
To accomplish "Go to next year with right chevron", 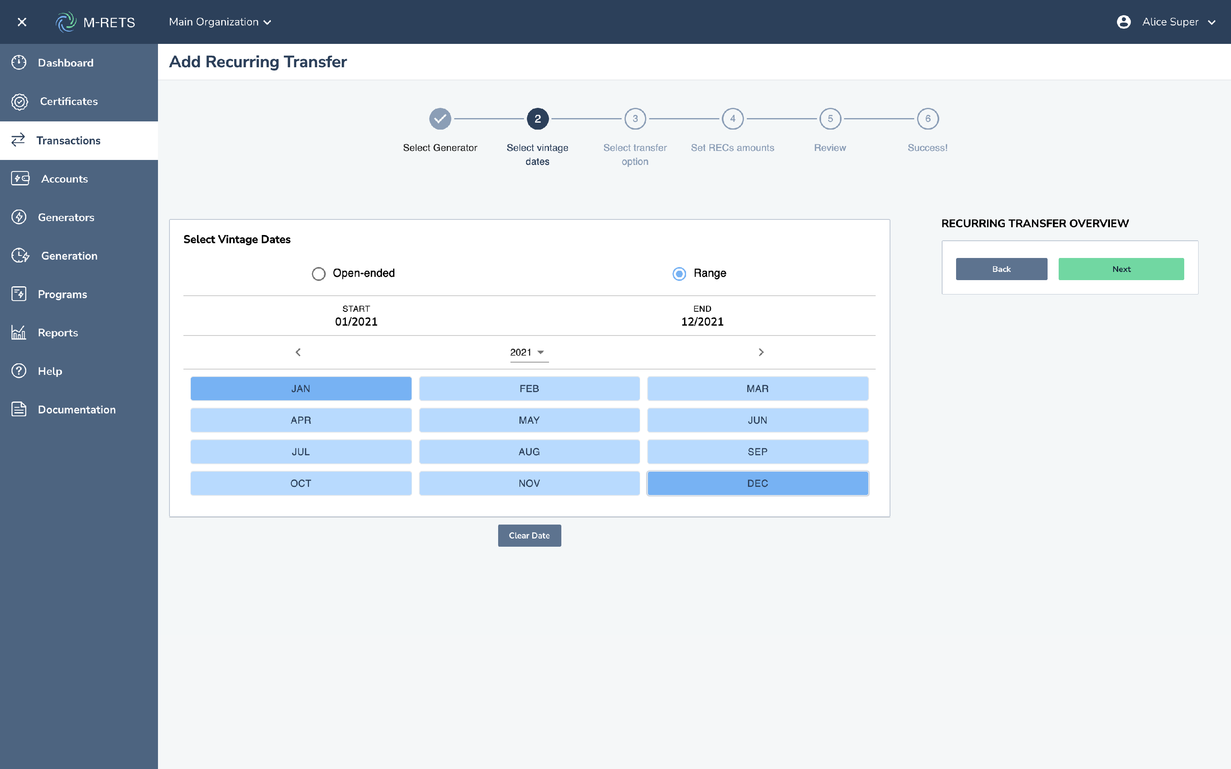I will [761, 352].
